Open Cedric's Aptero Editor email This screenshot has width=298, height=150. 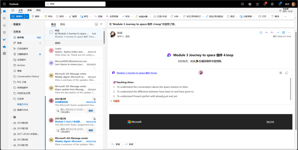click(x=74, y=52)
